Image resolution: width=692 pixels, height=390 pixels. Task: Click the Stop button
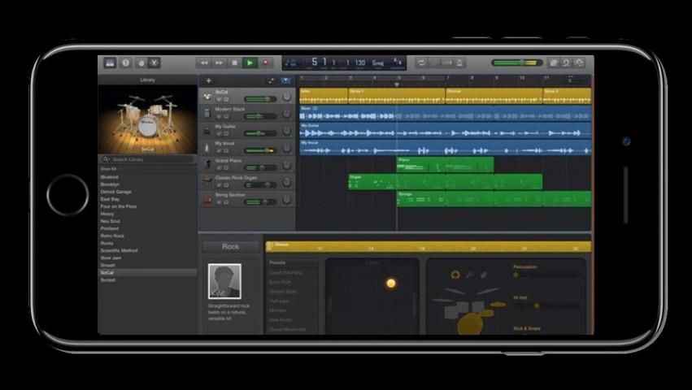click(x=234, y=63)
